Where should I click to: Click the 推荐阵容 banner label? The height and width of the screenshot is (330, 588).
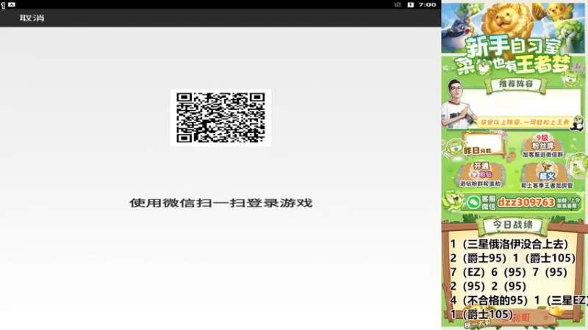click(516, 84)
